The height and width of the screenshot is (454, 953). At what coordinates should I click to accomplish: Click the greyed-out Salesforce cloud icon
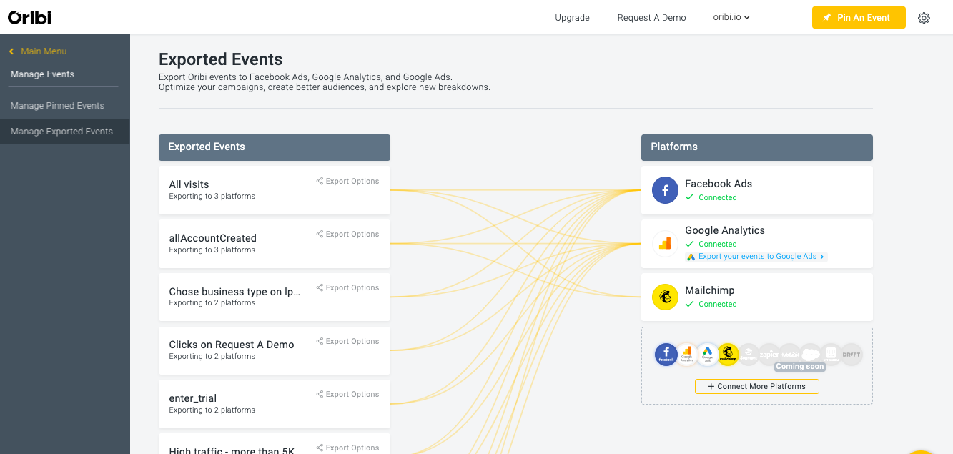(811, 354)
